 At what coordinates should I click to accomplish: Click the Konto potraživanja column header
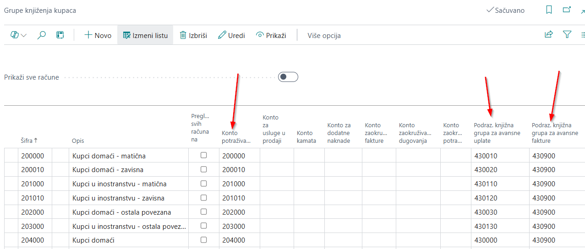point(236,137)
